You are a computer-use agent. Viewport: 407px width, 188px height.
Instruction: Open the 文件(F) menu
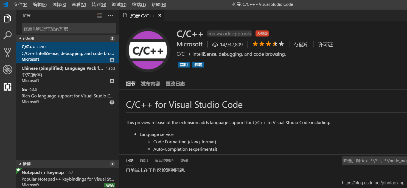[21, 5]
